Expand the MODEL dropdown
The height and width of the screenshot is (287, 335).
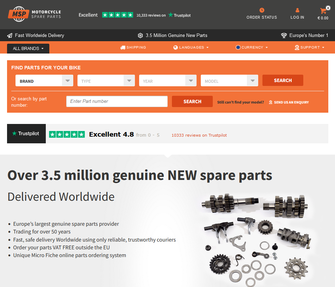click(229, 81)
